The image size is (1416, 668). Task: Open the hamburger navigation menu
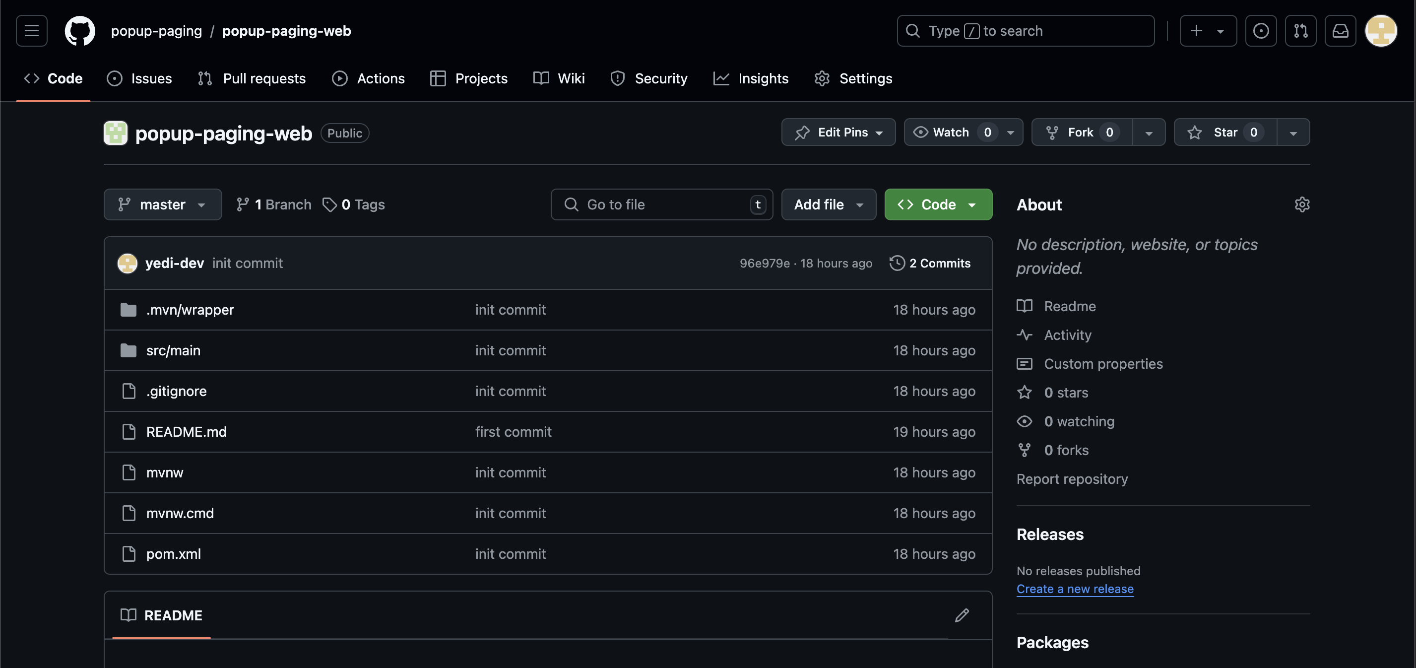pos(31,31)
